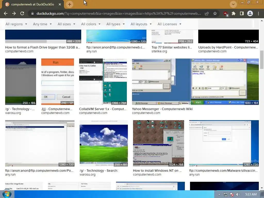Click the network tray icon
264x198 pixels.
[225, 194]
